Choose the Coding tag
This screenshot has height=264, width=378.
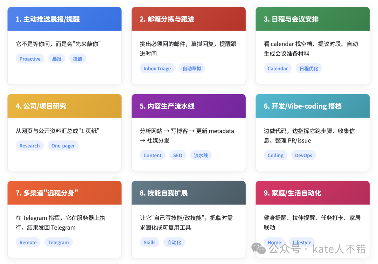pos(275,155)
